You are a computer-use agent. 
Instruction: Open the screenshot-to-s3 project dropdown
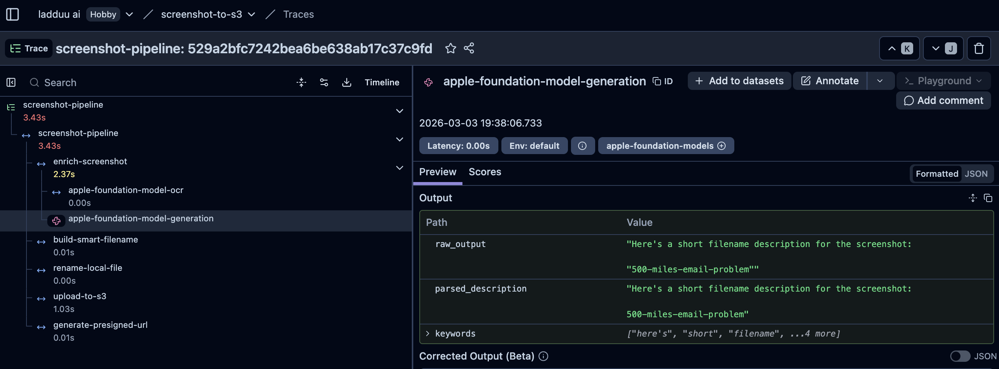pyautogui.click(x=252, y=14)
